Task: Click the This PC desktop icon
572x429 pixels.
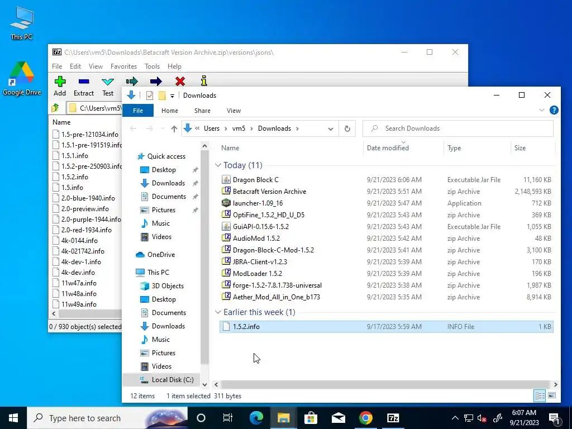Action: point(22,22)
